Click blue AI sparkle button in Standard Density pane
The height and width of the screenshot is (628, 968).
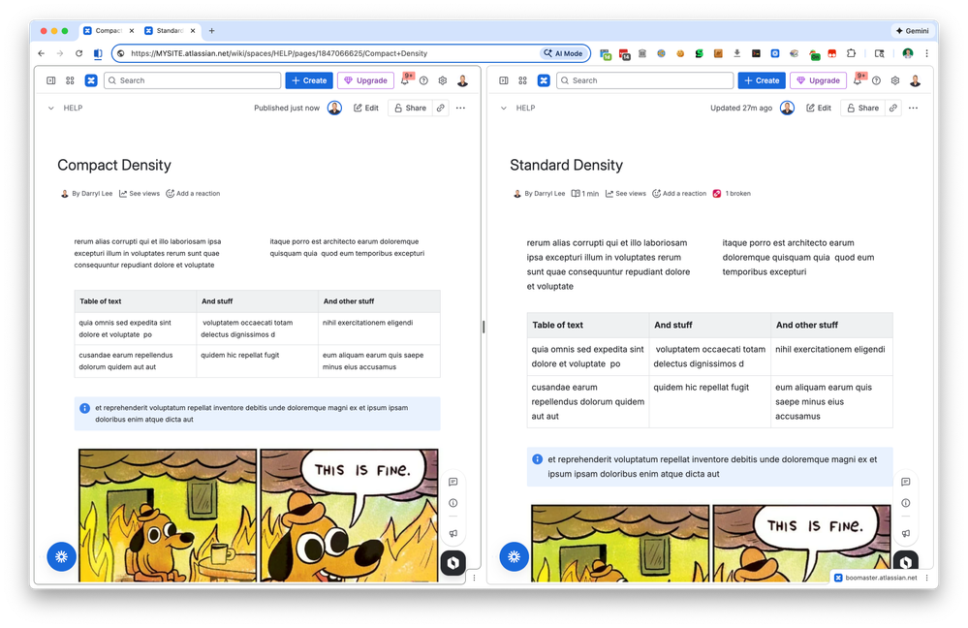pyautogui.click(x=514, y=556)
